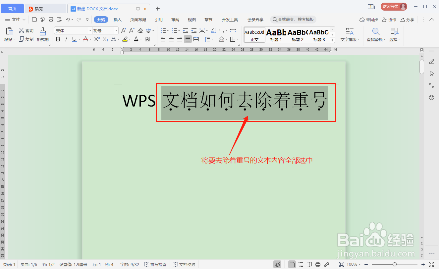Viewport: 439px width, 269px height.
Task: Click the Phonetic Guide (wén) icon
Action: 148,30
